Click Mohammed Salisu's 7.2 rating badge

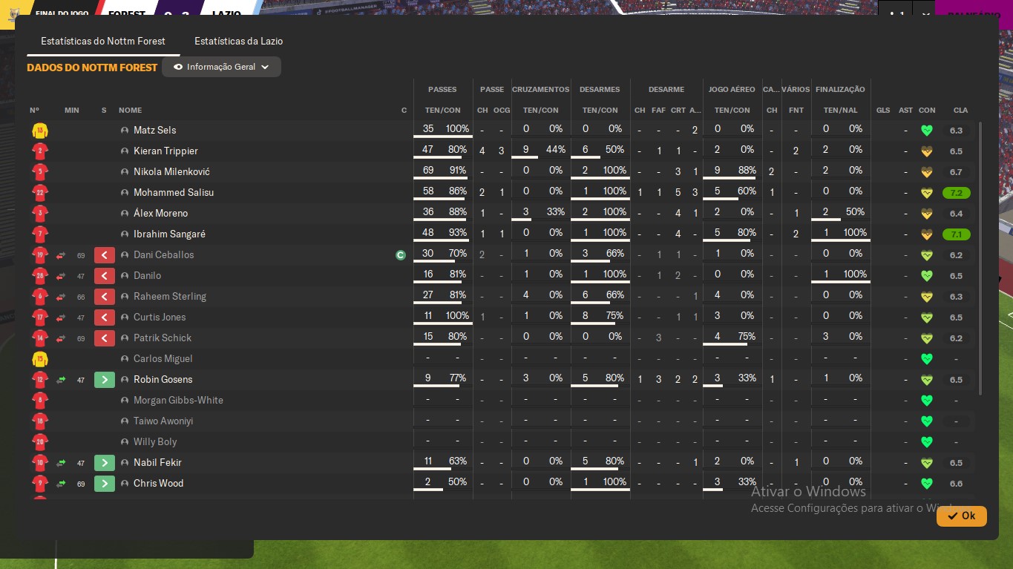pyautogui.click(x=956, y=193)
